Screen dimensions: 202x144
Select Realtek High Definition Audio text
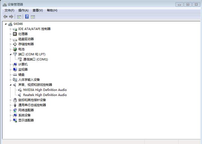tap(45, 95)
